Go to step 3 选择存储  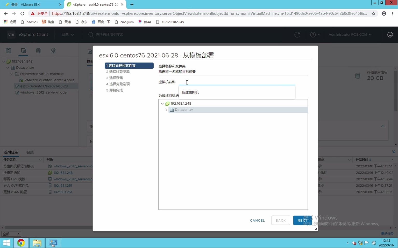point(115,78)
